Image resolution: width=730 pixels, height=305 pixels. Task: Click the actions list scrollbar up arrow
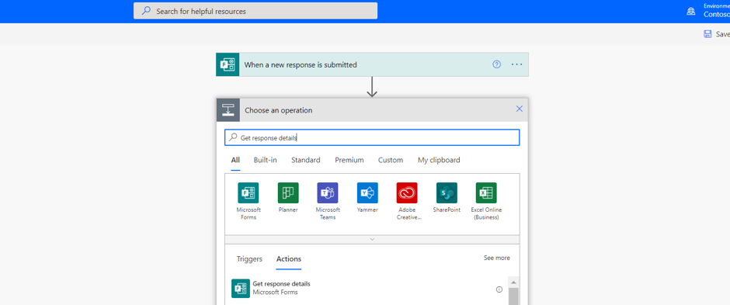[x=513, y=282]
